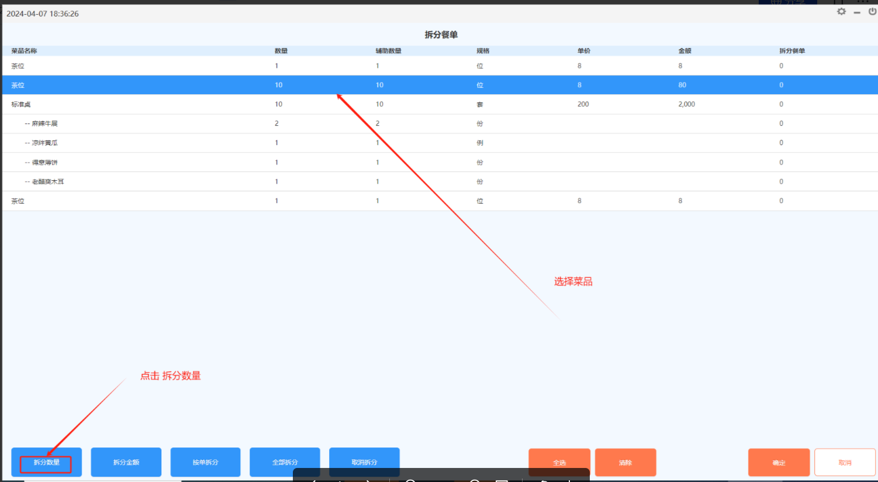Open settings via the gear icon
Viewport: 878px width, 482px height.
[841, 12]
